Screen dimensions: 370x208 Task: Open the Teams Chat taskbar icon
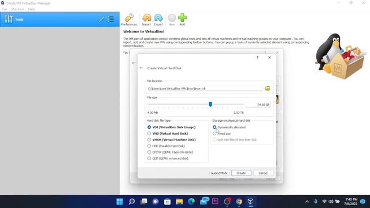point(156,202)
